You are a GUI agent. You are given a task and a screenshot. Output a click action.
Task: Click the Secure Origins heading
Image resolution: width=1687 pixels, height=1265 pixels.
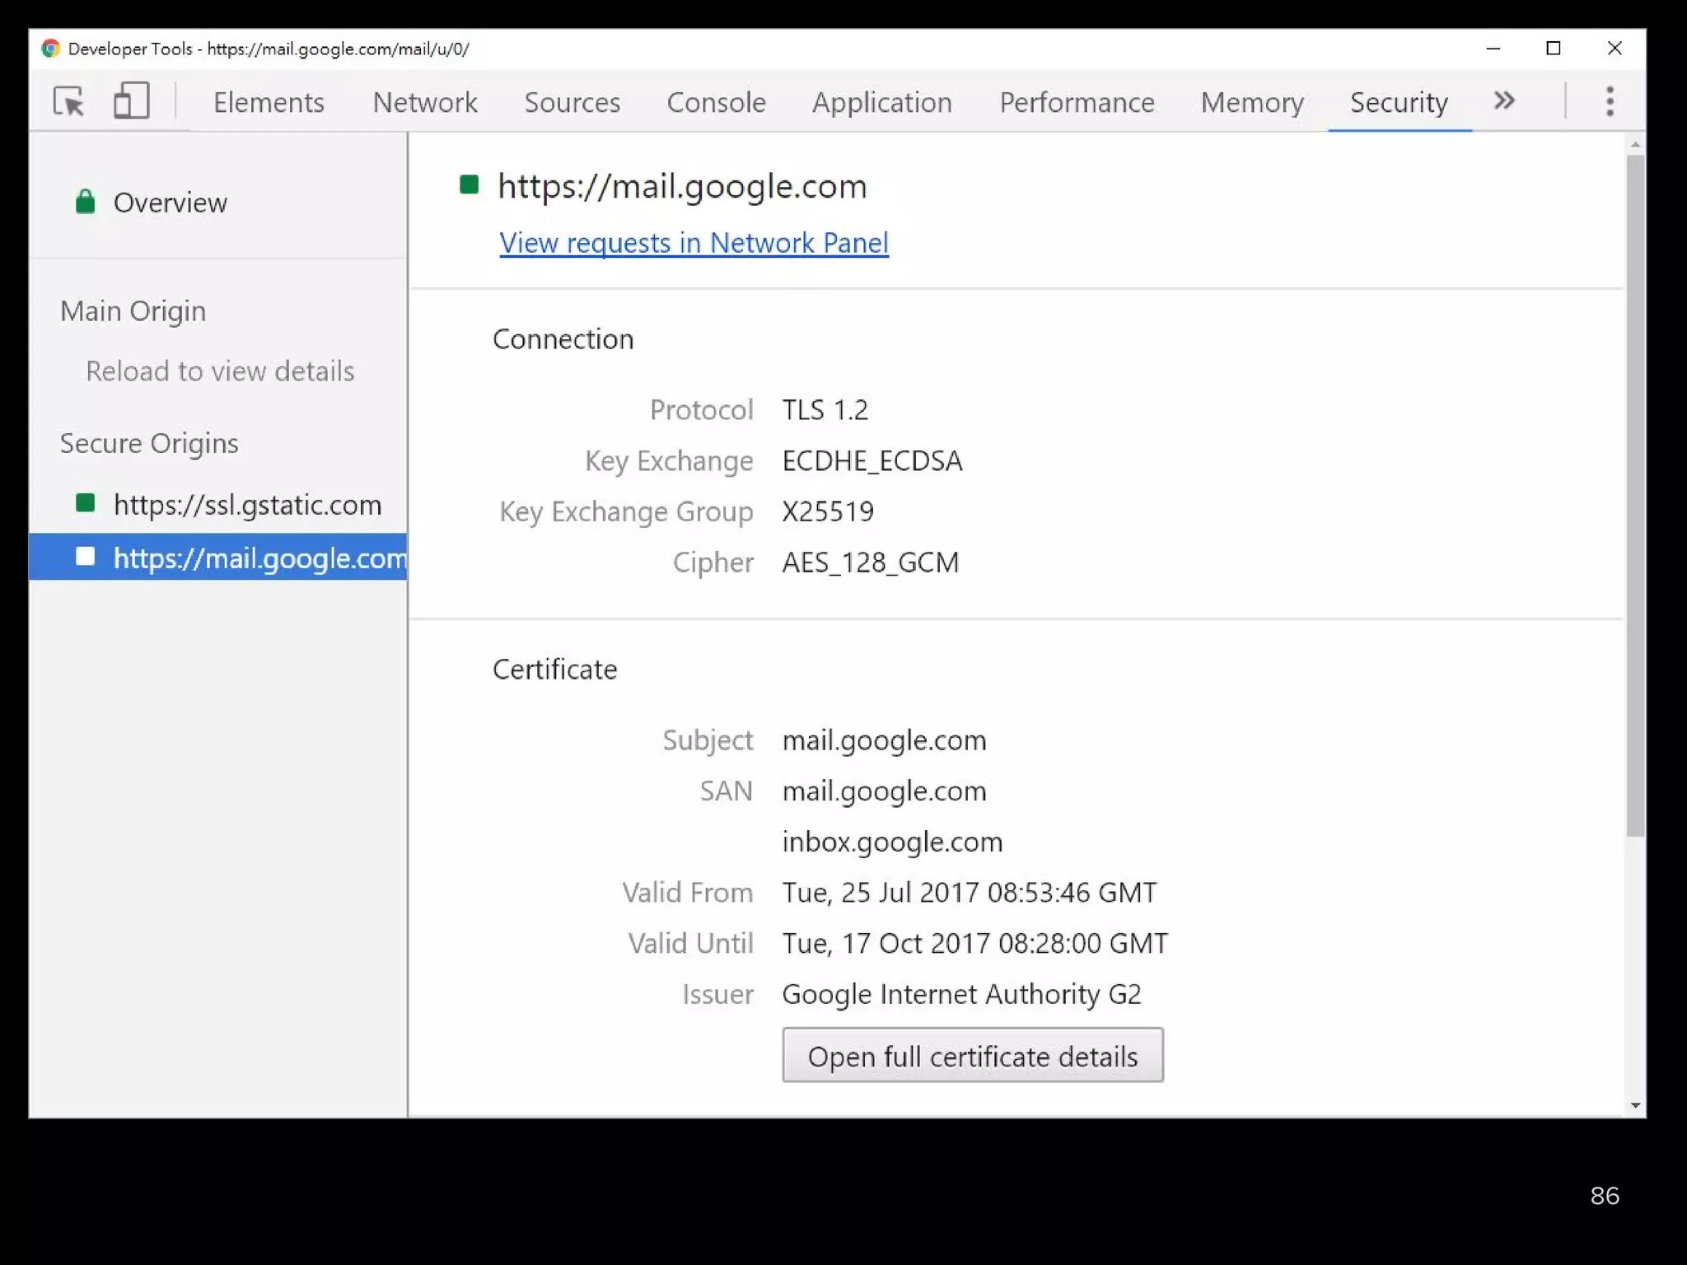pyautogui.click(x=149, y=443)
